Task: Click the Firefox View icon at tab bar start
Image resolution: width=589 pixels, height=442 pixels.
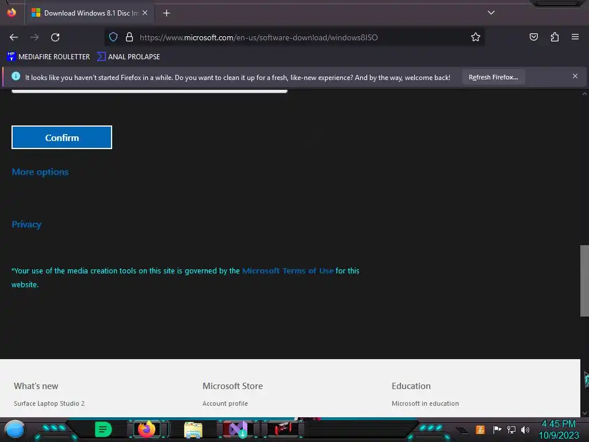Action: click(x=12, y=13)
